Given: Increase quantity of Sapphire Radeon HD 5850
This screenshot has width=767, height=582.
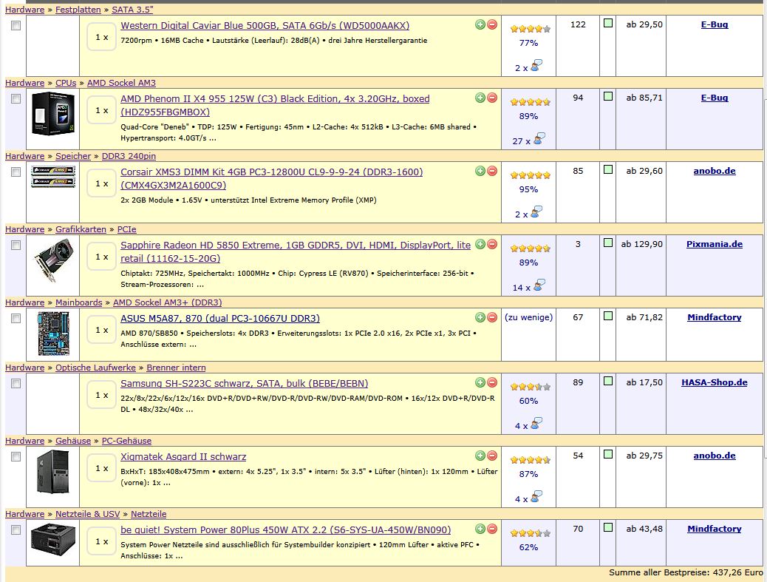Looking at the screenshot, I should coord(480,244).
